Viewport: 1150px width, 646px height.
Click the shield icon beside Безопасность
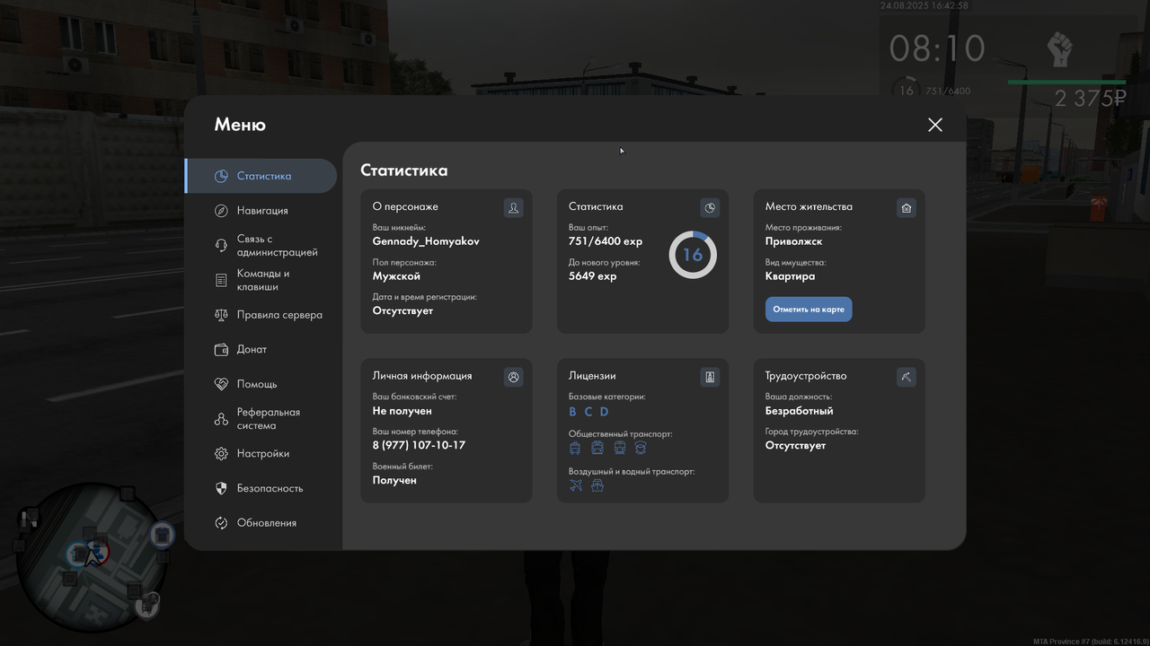click(x=221, y=488)
